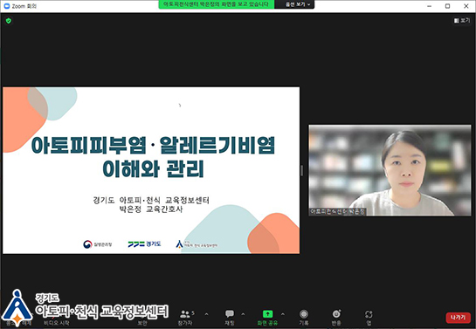This screenshot has height=329, width=476.
Task: Start recording with the 기록 icon
Action: coord(304,314)
